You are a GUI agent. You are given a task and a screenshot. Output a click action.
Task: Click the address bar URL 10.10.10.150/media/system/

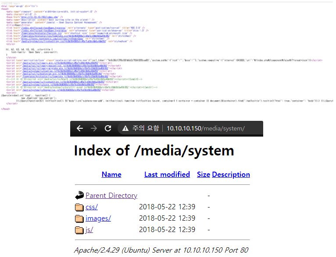206,128
